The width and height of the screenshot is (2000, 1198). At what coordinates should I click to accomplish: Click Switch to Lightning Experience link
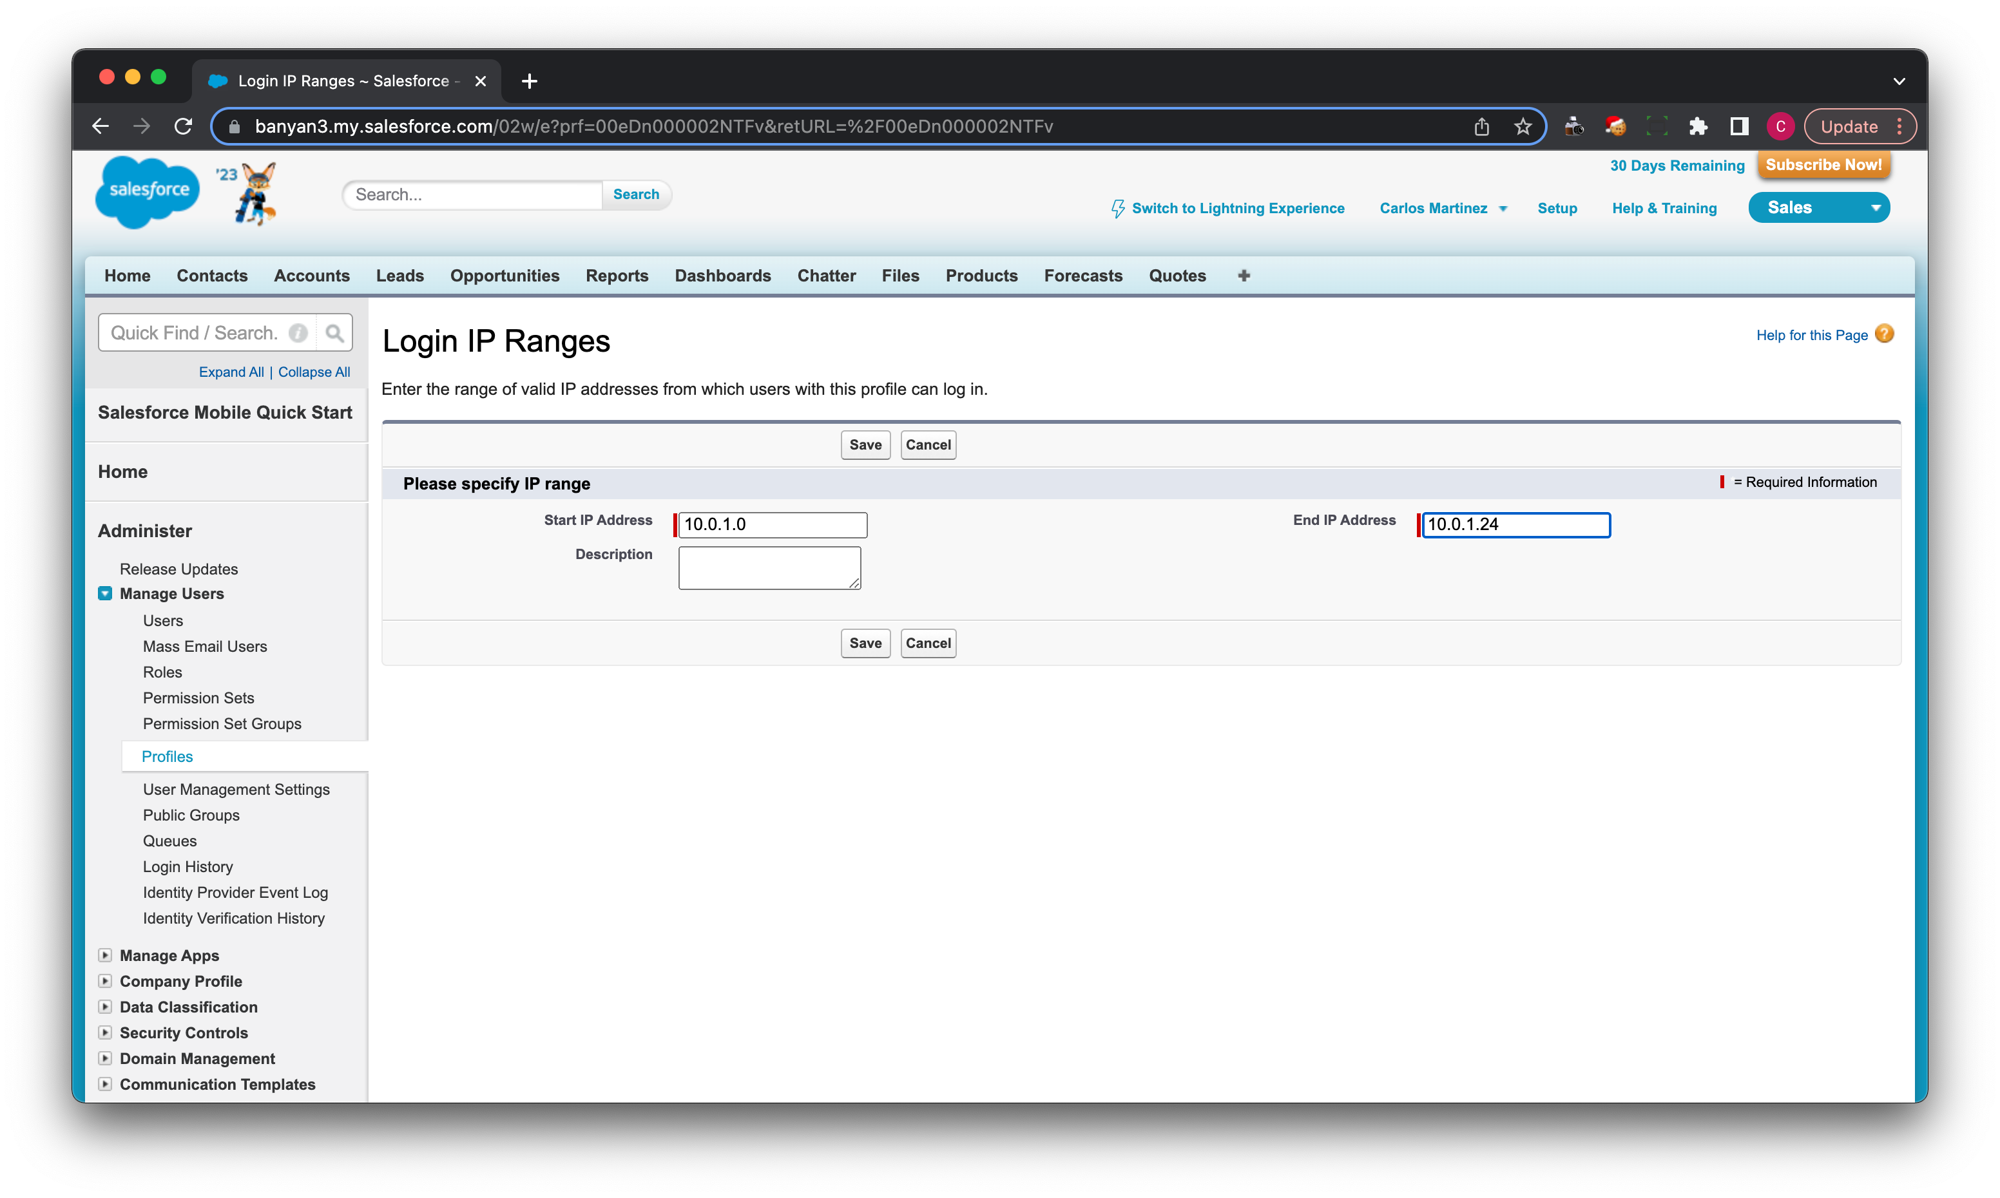1237,208
